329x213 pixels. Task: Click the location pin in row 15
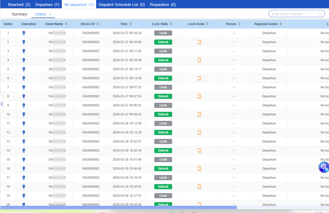[24, 160]
